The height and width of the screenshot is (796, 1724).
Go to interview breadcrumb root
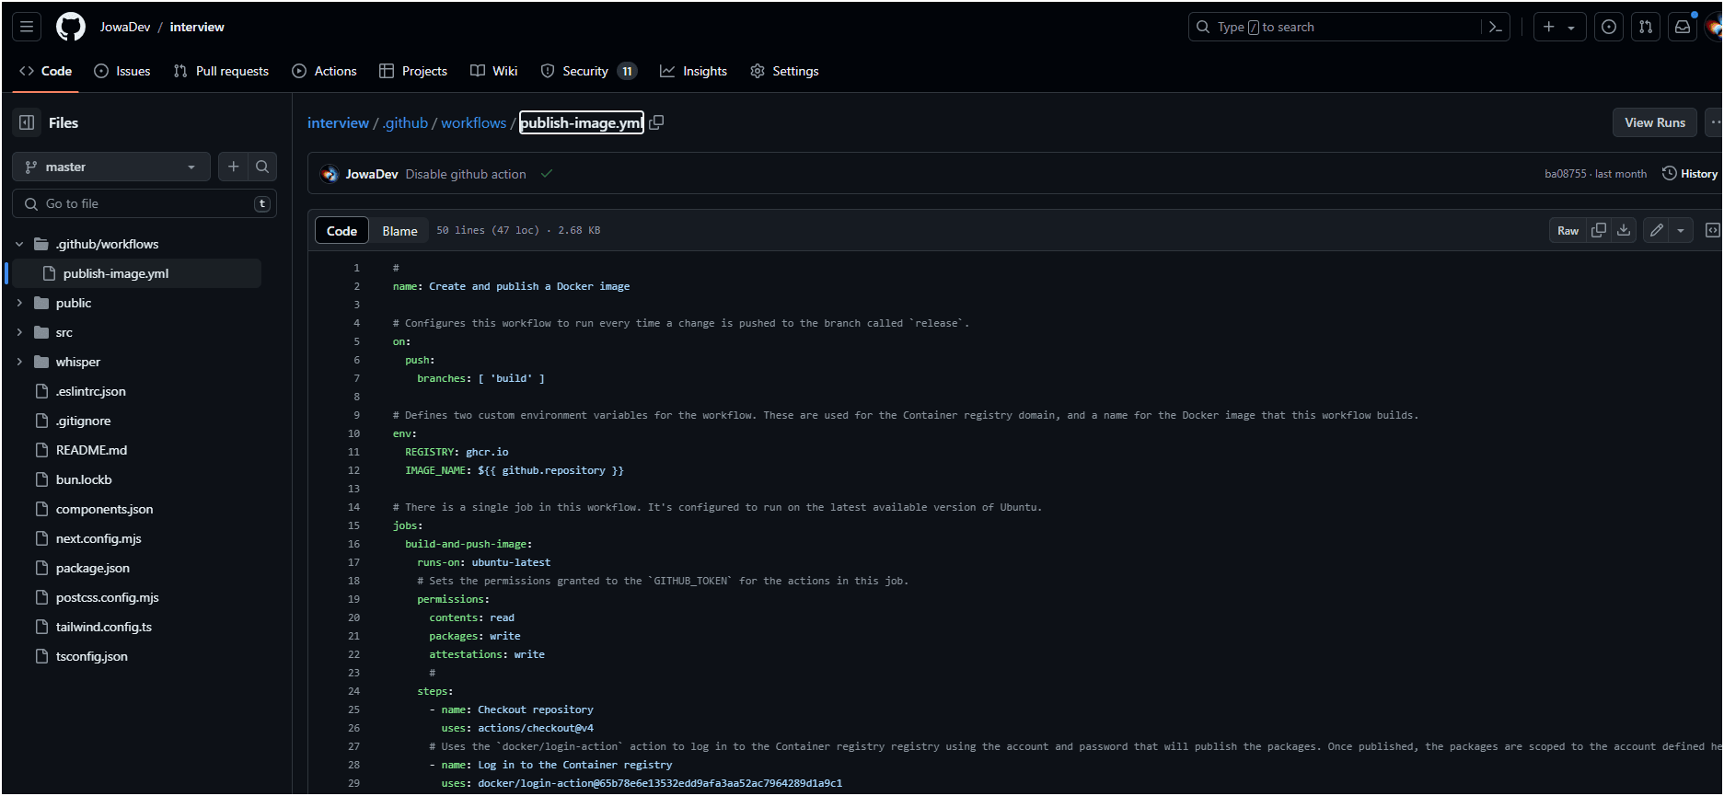click(338, 122)
